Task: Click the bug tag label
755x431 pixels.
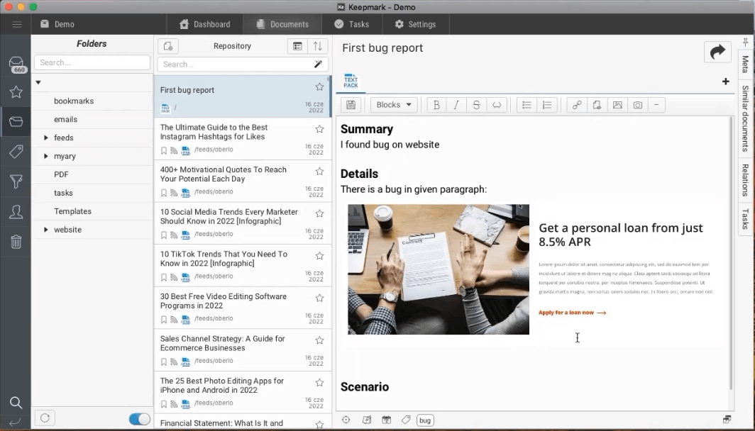Action: 424,420
